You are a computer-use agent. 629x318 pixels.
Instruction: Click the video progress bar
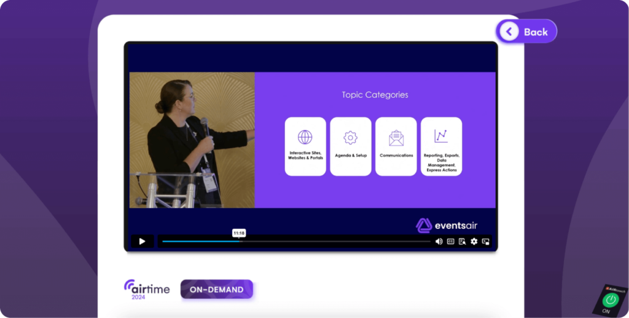click(295, 242)
